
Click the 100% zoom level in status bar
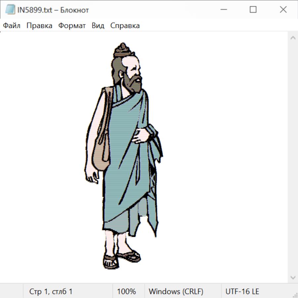coord(126,292)
